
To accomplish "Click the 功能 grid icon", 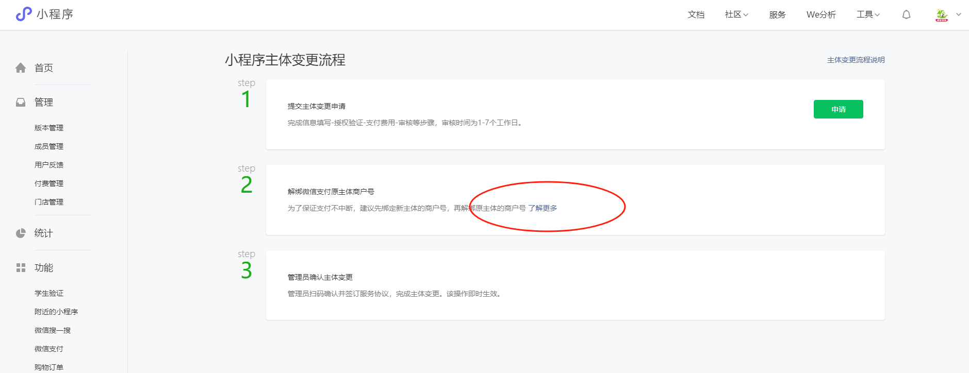I will 21,268.
